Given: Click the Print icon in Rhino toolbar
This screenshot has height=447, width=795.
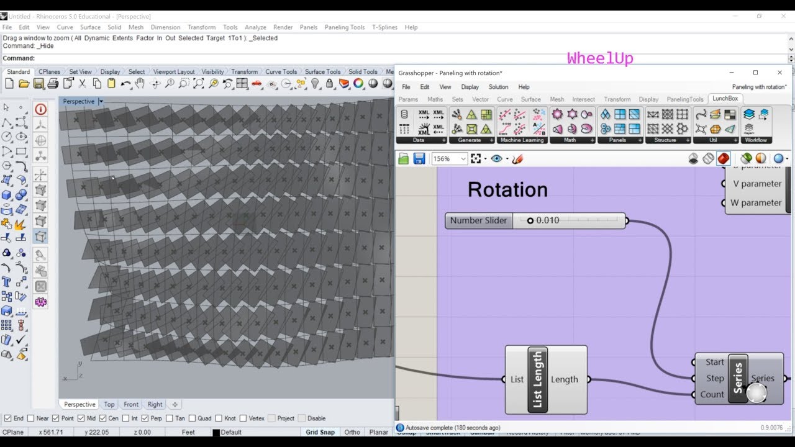Looking at the screenshot, I should click(x=53, y=83).
